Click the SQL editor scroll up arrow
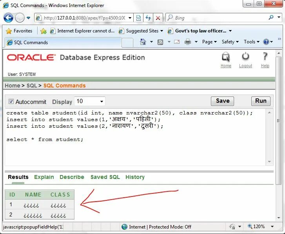The width and height of the screenshot is (285, 234). tap(269, 113)
